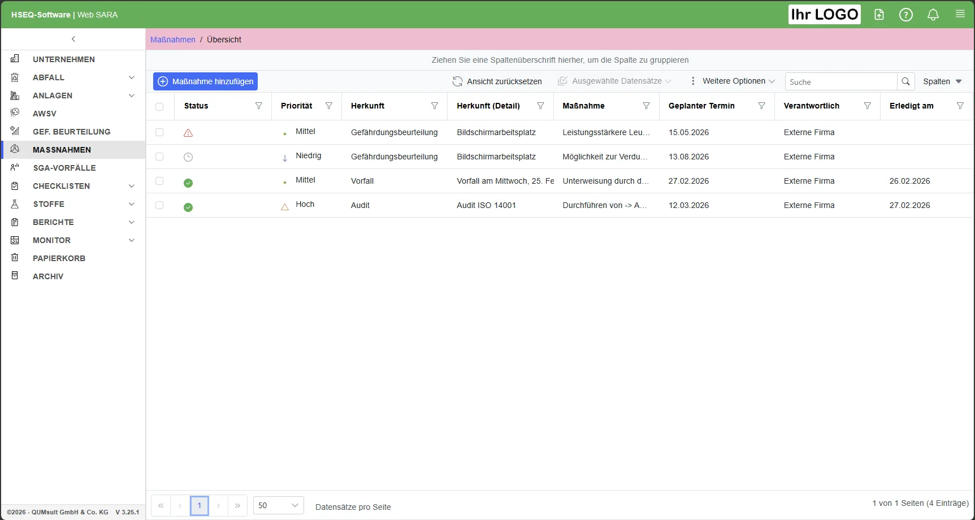Screen dimensions: 975x520
Task: Click the search magnifier button
Action: pyautogui.click(x=905, y=81)
